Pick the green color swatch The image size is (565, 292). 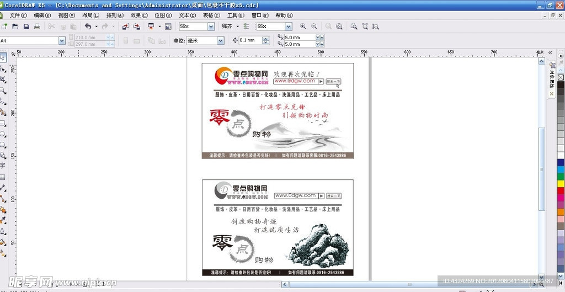(x=561, y=176)
